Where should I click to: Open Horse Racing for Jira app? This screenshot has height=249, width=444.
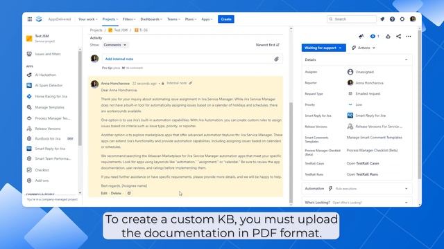51,96
